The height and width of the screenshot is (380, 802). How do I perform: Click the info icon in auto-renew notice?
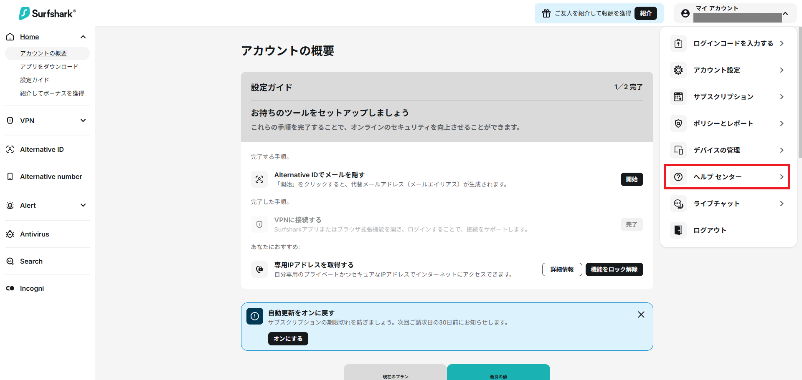(255, 316)
